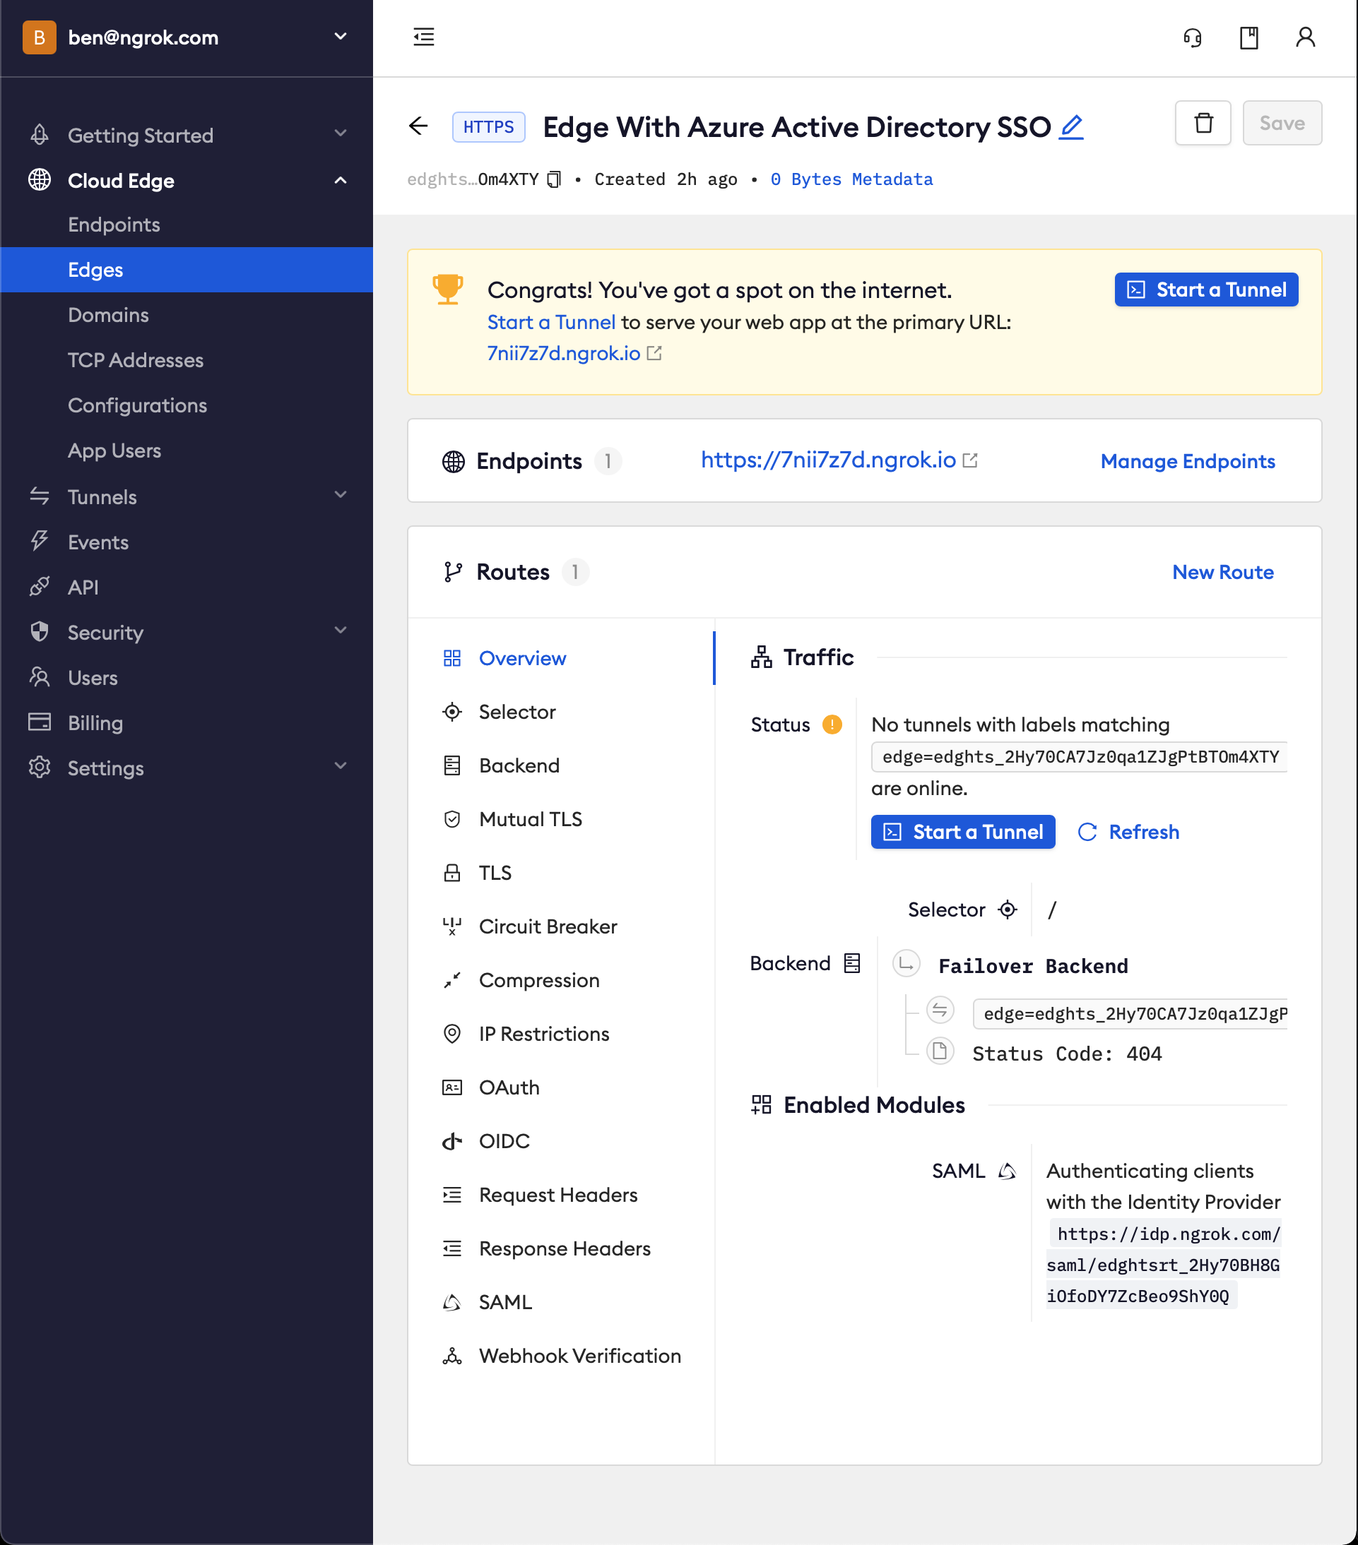
Task: Select Selector route tab
Action: pos(561,712)
